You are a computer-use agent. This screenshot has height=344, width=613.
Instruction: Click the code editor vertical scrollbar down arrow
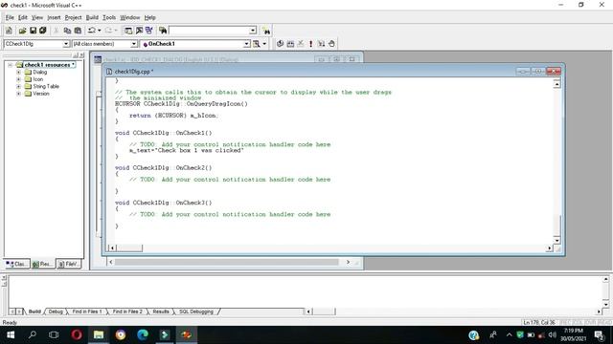pos(556,240)
